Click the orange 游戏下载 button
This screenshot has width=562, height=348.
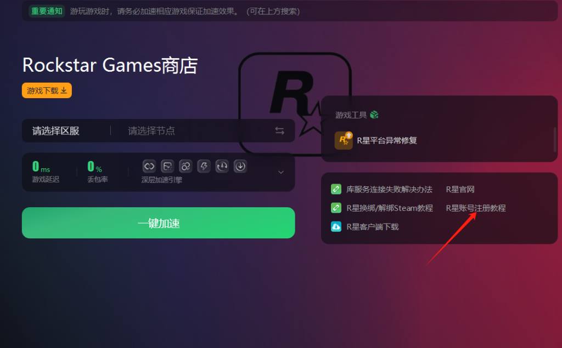(x=47, y=90)
